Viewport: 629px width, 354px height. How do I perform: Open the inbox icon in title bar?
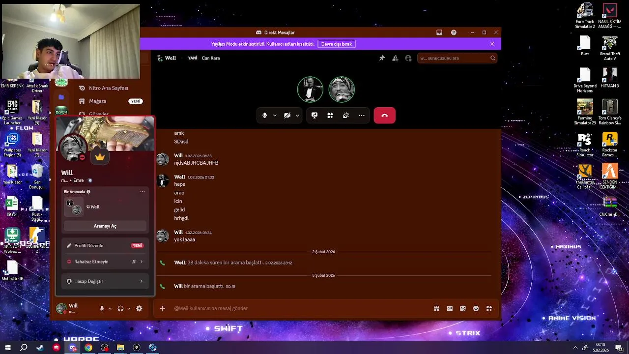click(x=439, y=32)
